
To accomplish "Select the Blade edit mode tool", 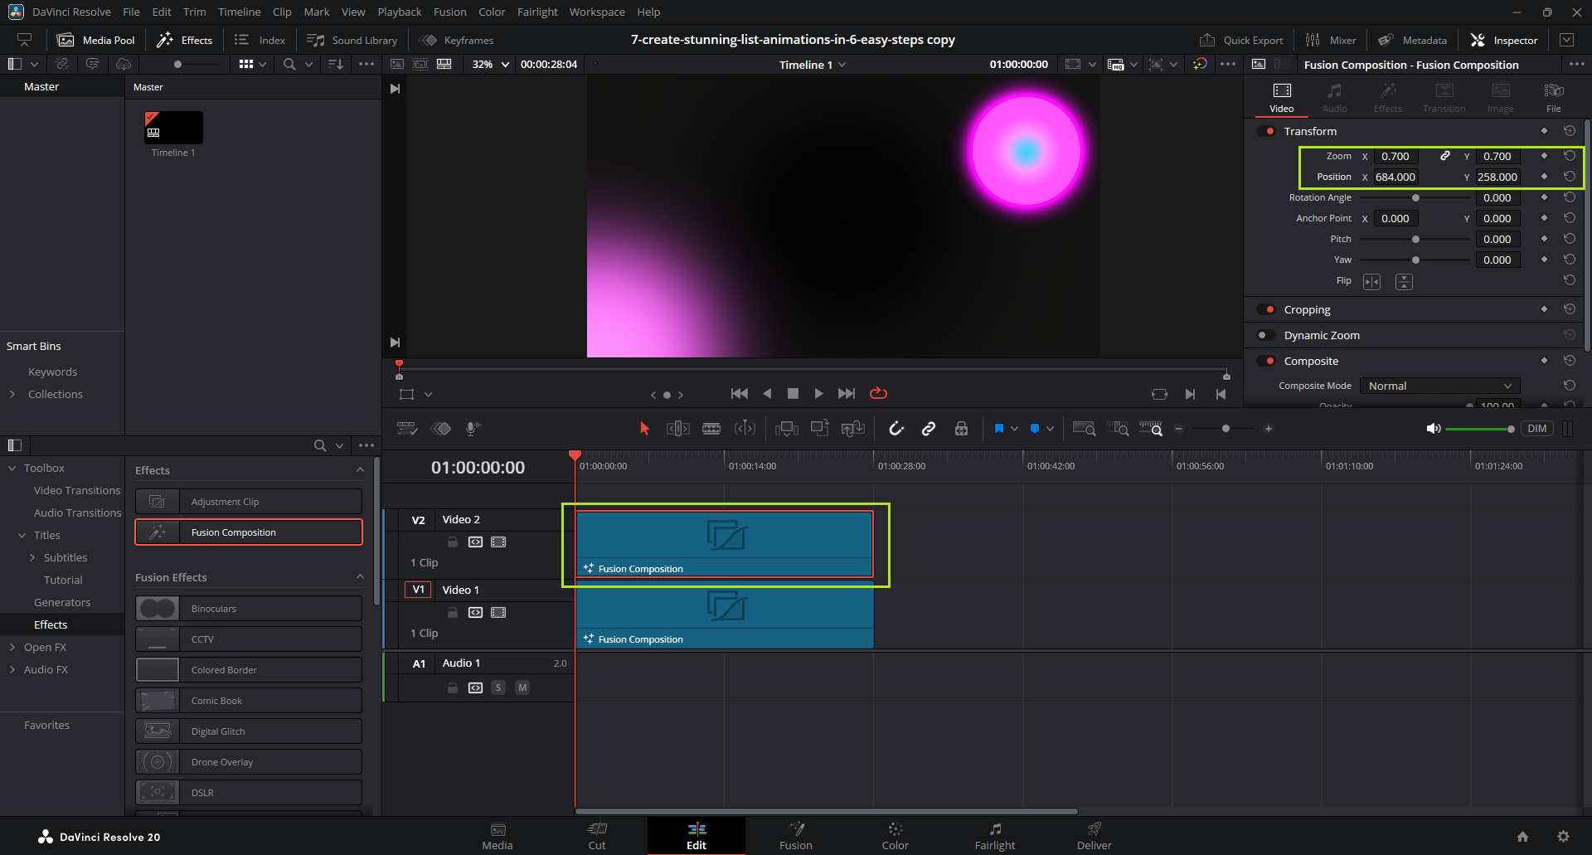I will pos(711,429).
